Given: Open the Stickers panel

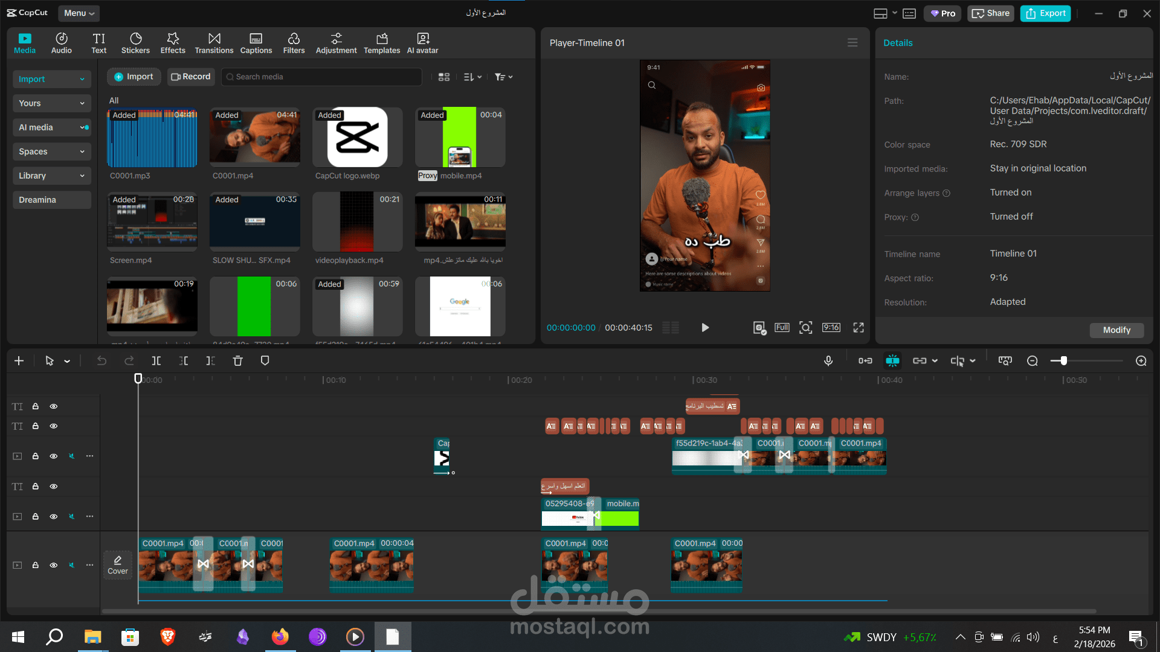Looking at the screenshot, I should tap(135, 43).
